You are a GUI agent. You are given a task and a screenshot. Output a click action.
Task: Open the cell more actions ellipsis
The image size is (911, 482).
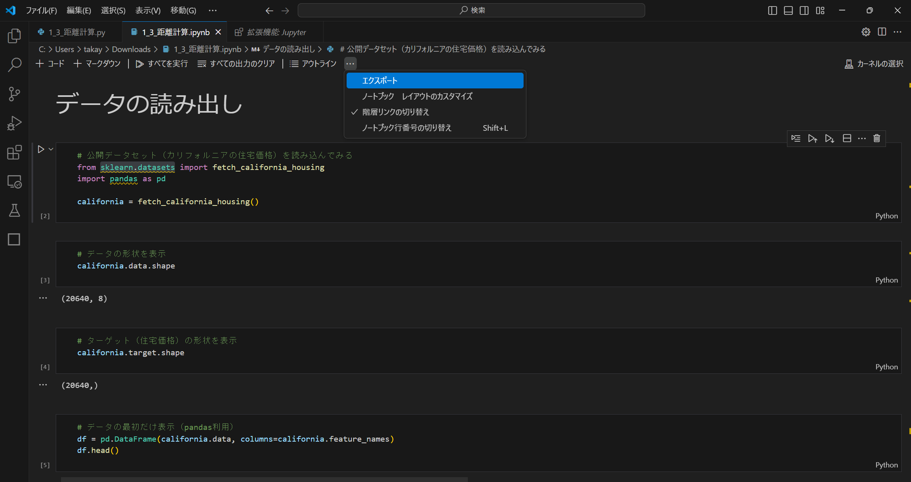(x=863, y=138)
